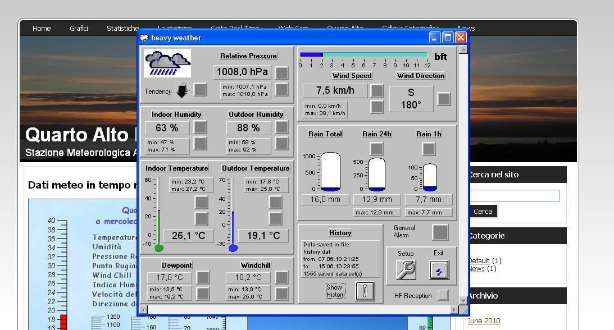Viewport: 614px width, 330px height.
Task: Toggle the alarm box beside 1008,0 hPa
Action: click(281, 73)
